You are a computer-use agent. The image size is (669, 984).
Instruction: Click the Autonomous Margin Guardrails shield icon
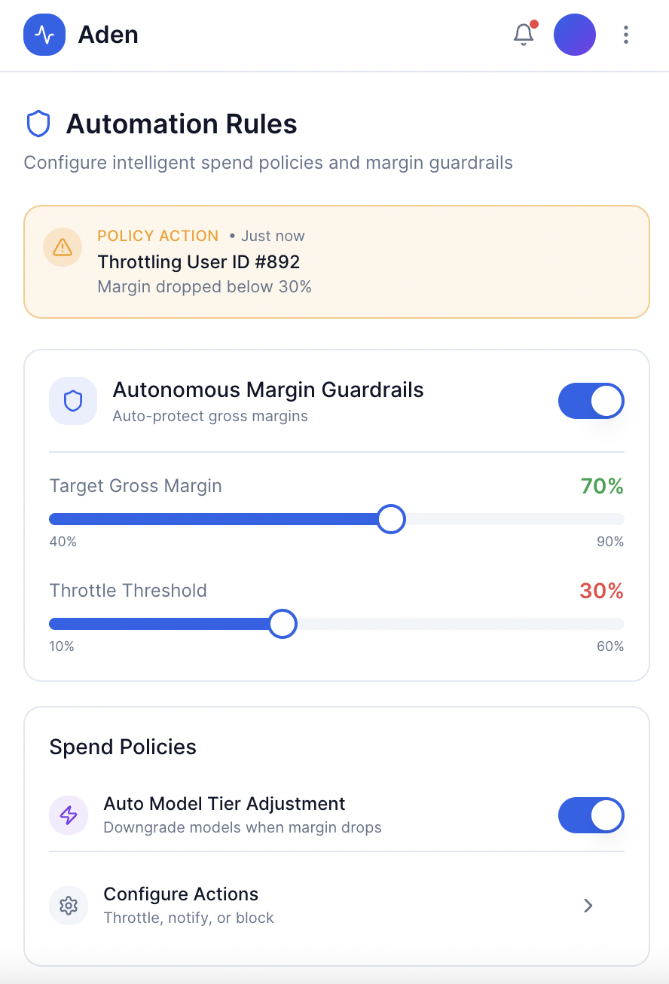[73, 401]
